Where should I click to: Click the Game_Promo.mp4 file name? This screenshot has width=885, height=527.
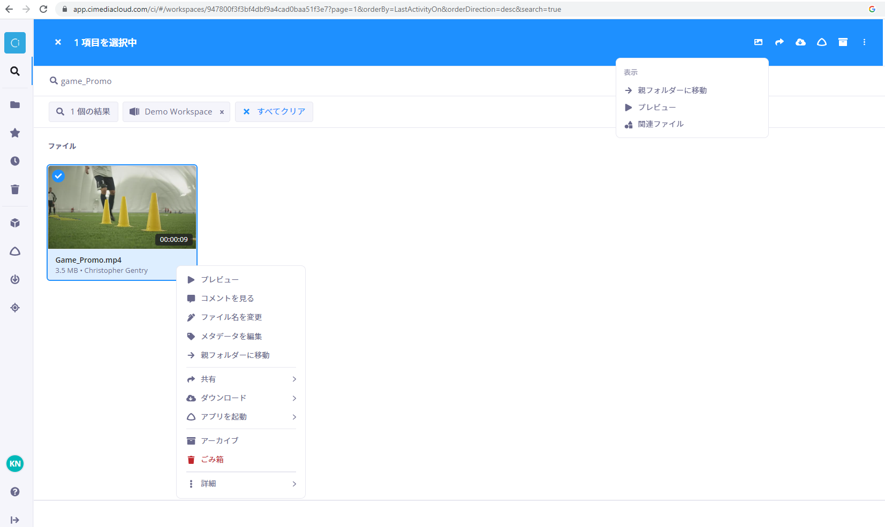(88, 260)
